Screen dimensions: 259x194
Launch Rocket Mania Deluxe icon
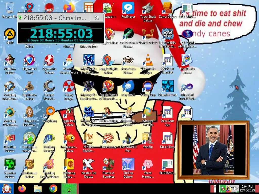[128, 38]
